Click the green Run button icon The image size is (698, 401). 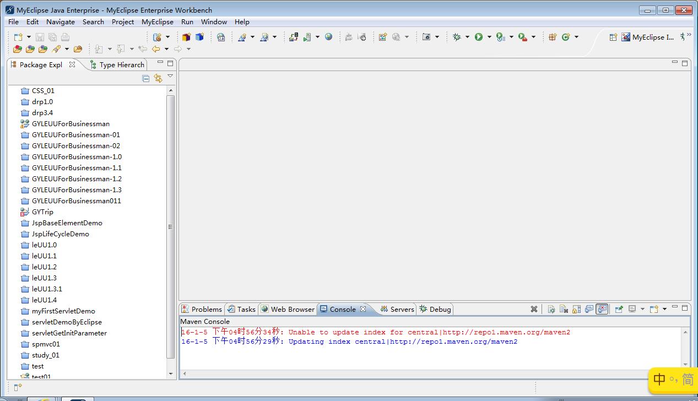click(479, 37)
